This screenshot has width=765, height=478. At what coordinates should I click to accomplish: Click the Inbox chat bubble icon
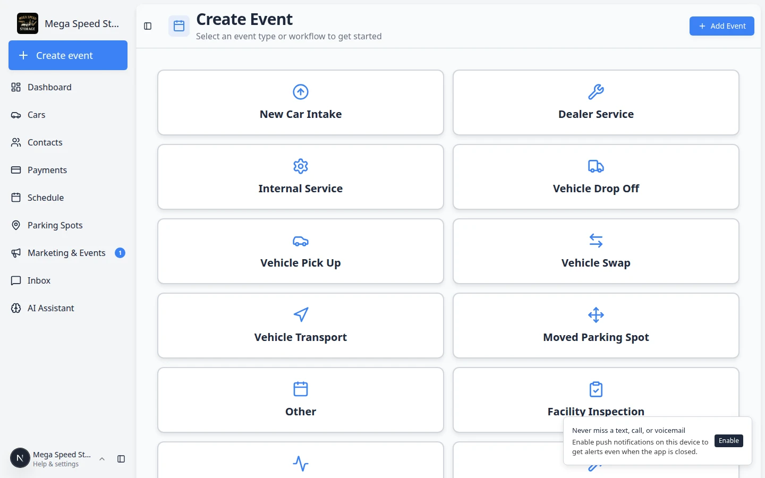[16, 280]
